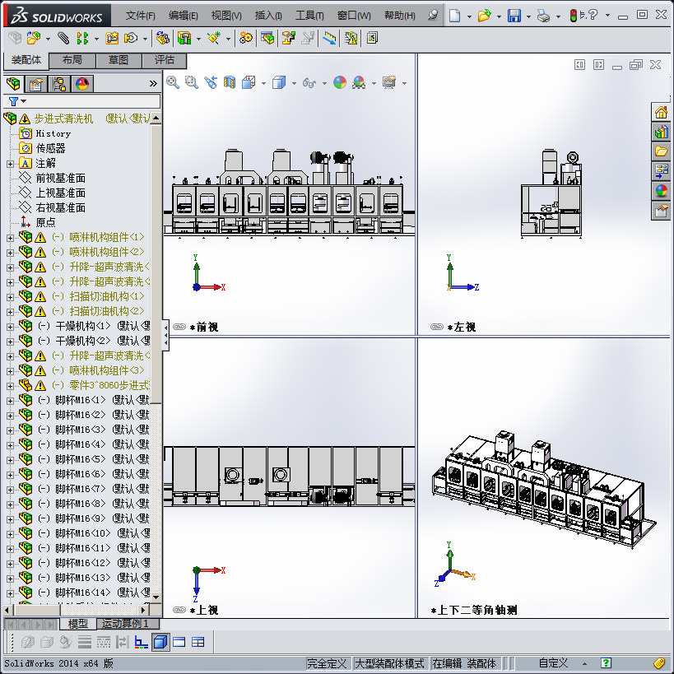Click the Exploded View icon

click(288, 38)
